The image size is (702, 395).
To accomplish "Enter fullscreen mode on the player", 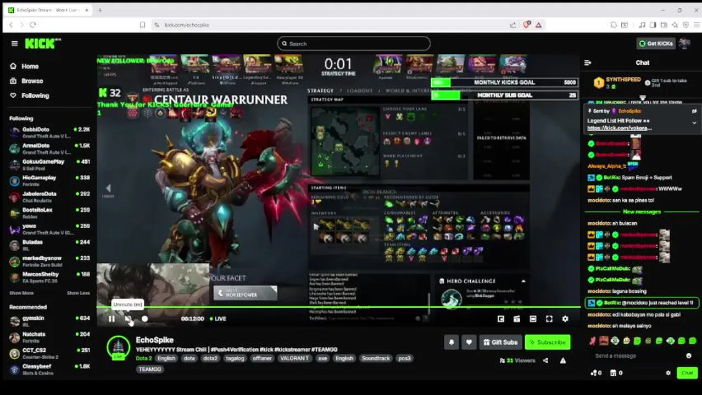I will [549, 319].
